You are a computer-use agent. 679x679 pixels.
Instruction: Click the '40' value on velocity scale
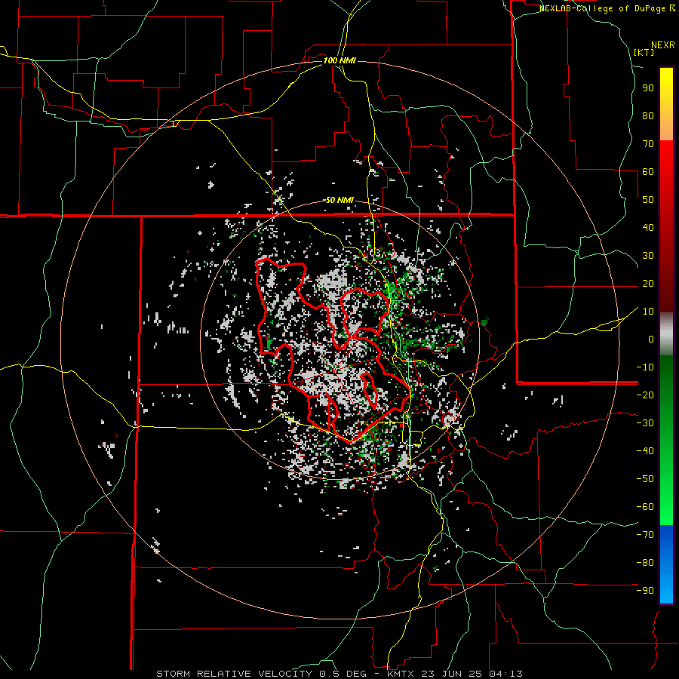(x=648, y=228)
